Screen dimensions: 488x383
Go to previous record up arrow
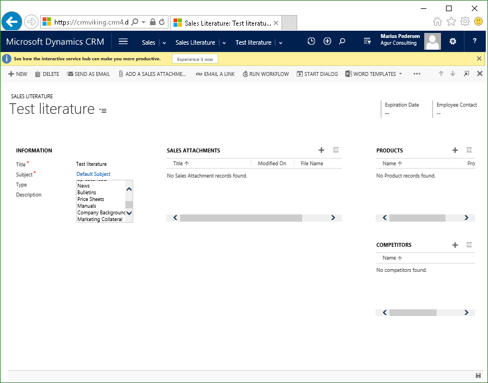tap(441, 74)
